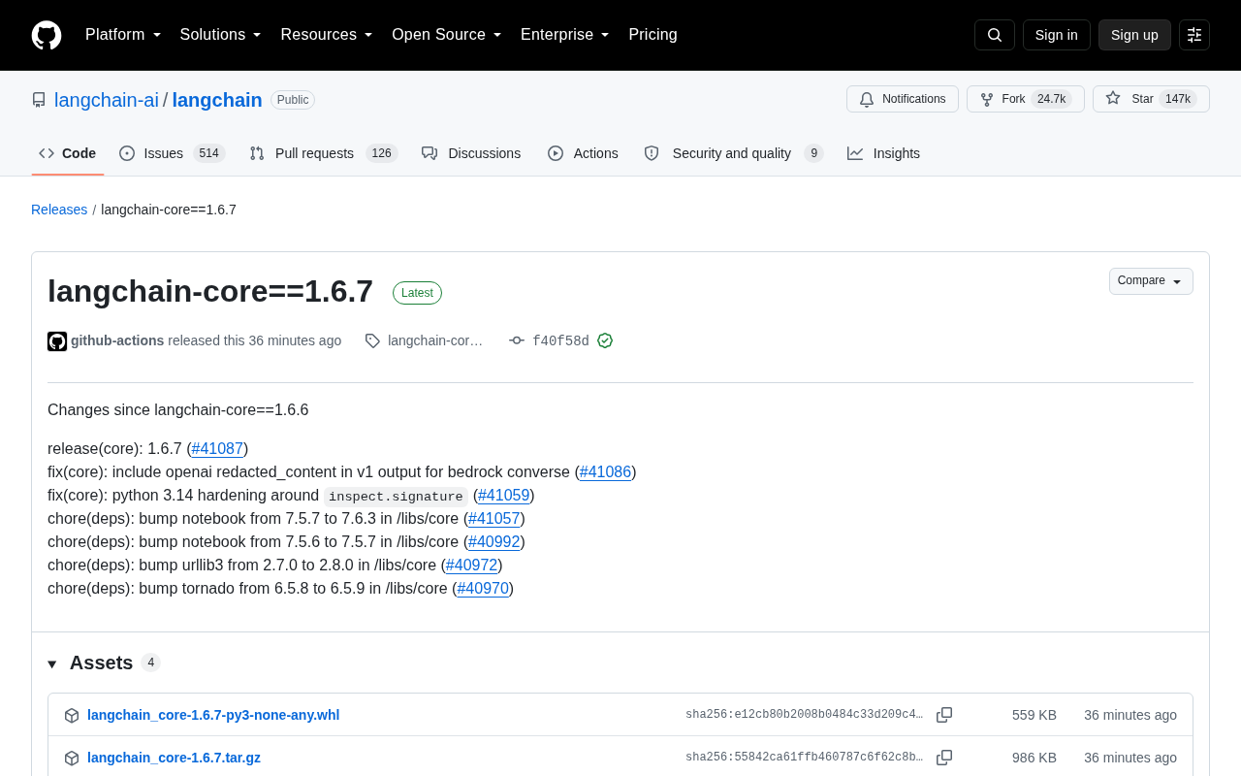Open the Pull requests tab

pos(323,153)
